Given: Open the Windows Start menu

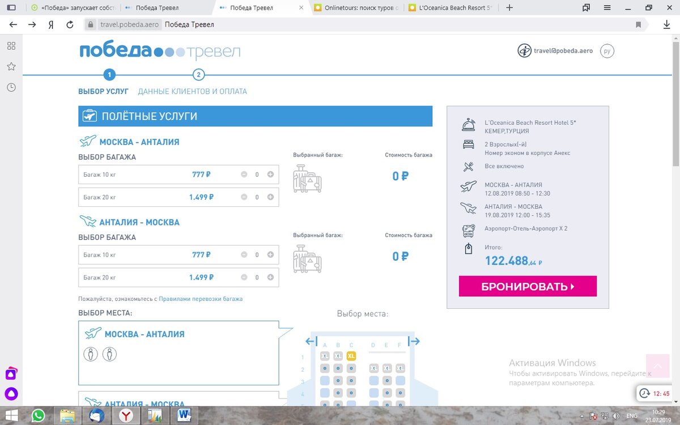Looking at the screenshot, I should click(11, 416).
